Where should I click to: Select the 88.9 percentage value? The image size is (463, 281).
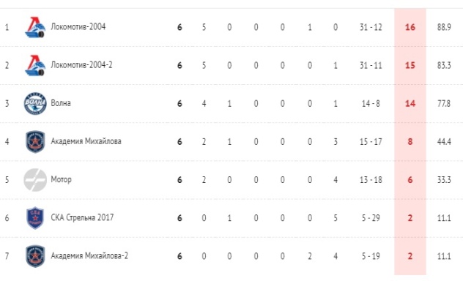coord(444,27)
